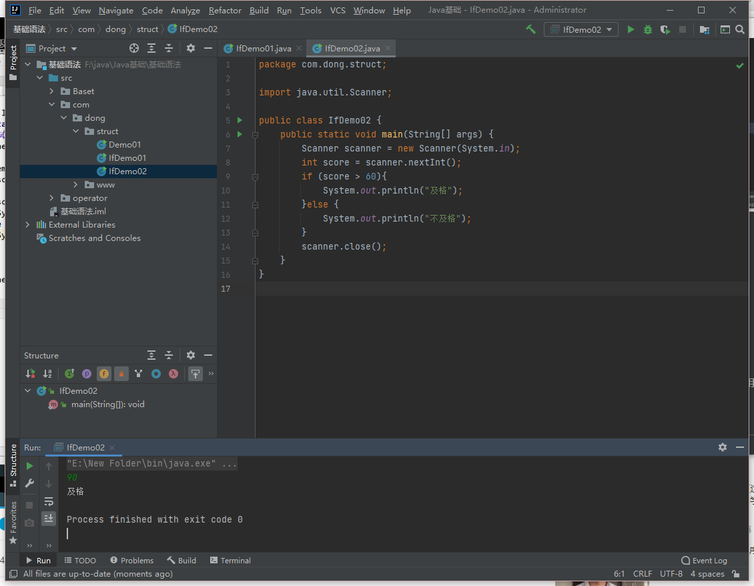This screenshot has height=586, width=754.
Task: Switch to the IfDemo01.java editor tab
Action: pyautogui.click(x=263, y=49)
